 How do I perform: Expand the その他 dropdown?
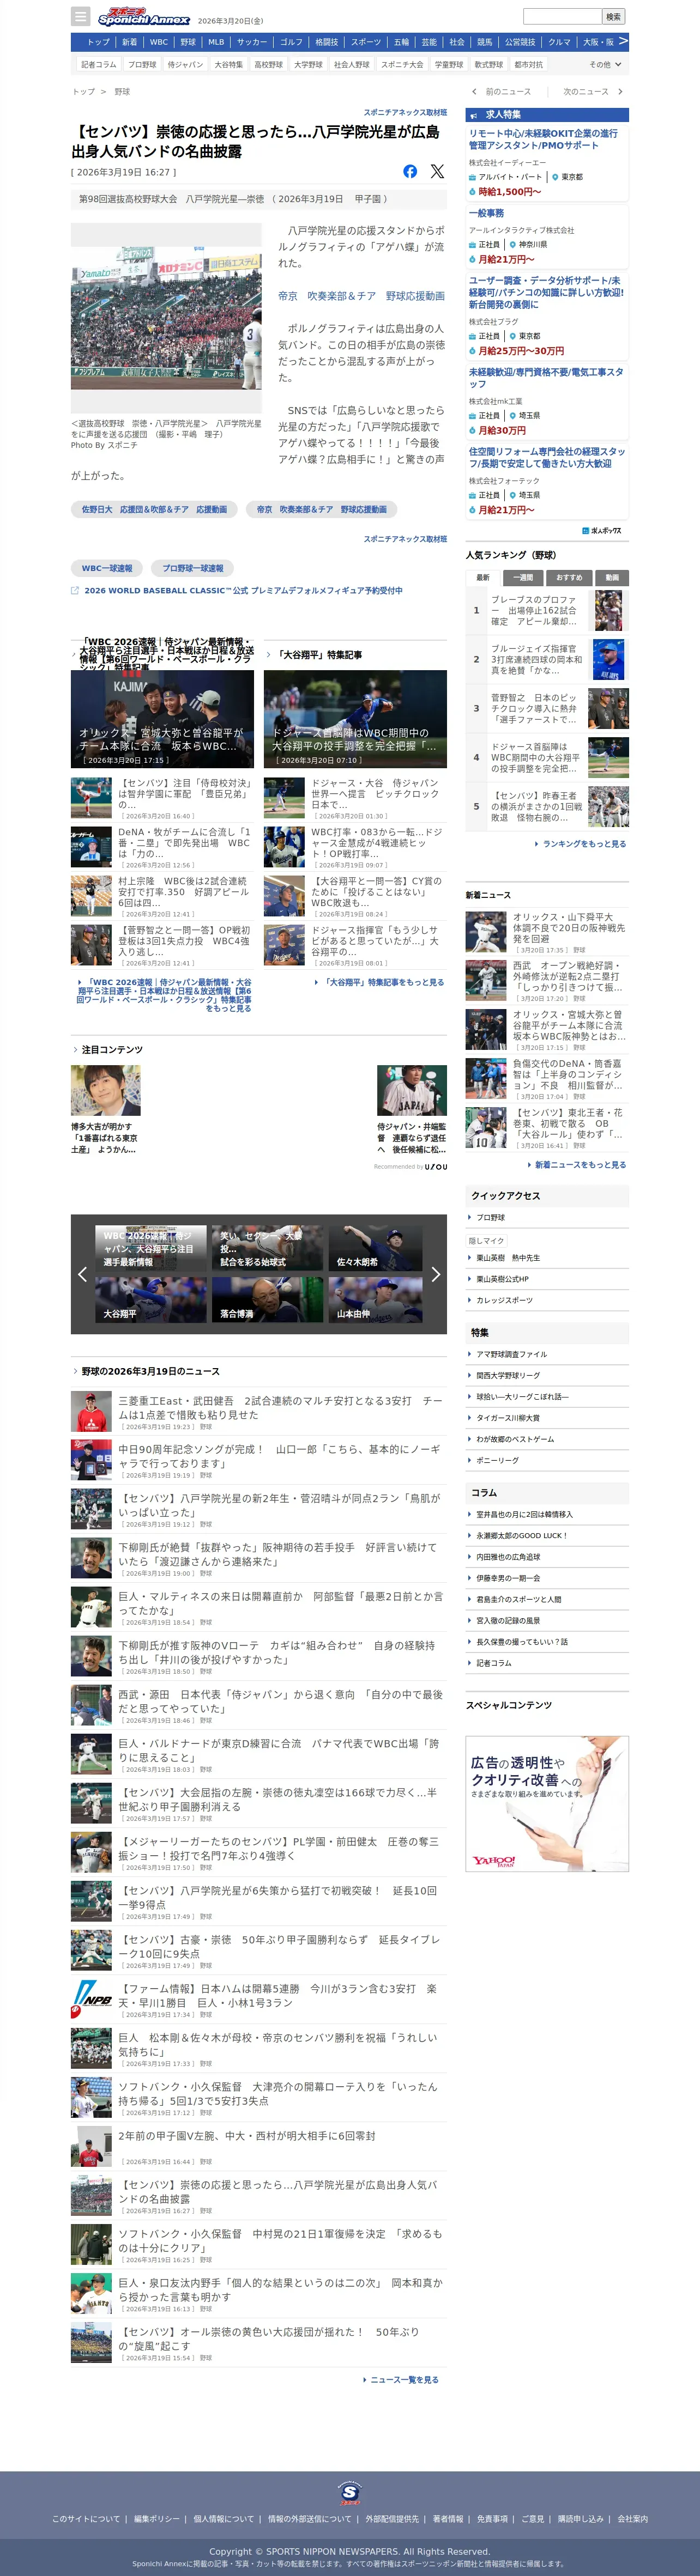605,64
